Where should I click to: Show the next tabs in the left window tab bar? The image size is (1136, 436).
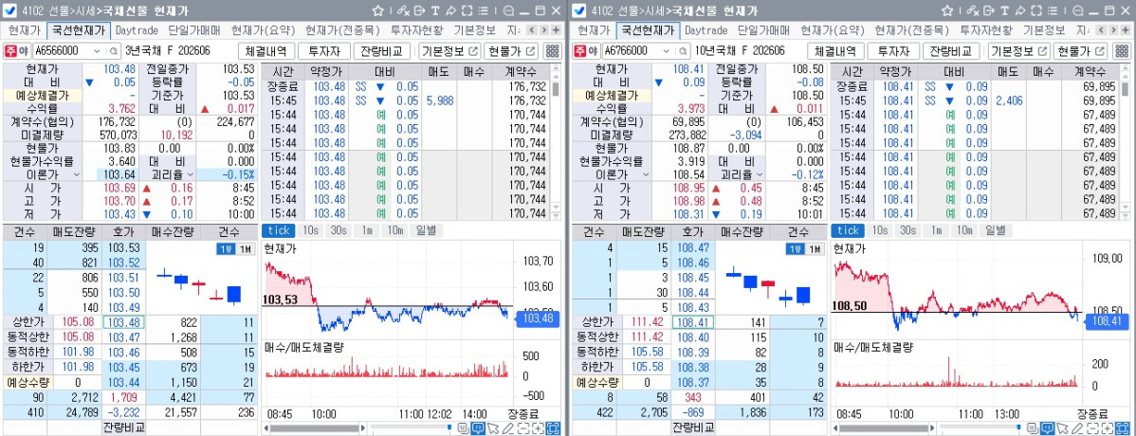(x=542, y=30)
